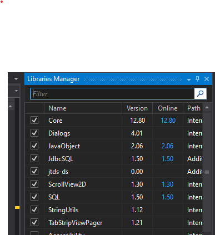
Task: Expand the small dropdown arrow beside the Filter row
Action: click(x=16, y=91)
